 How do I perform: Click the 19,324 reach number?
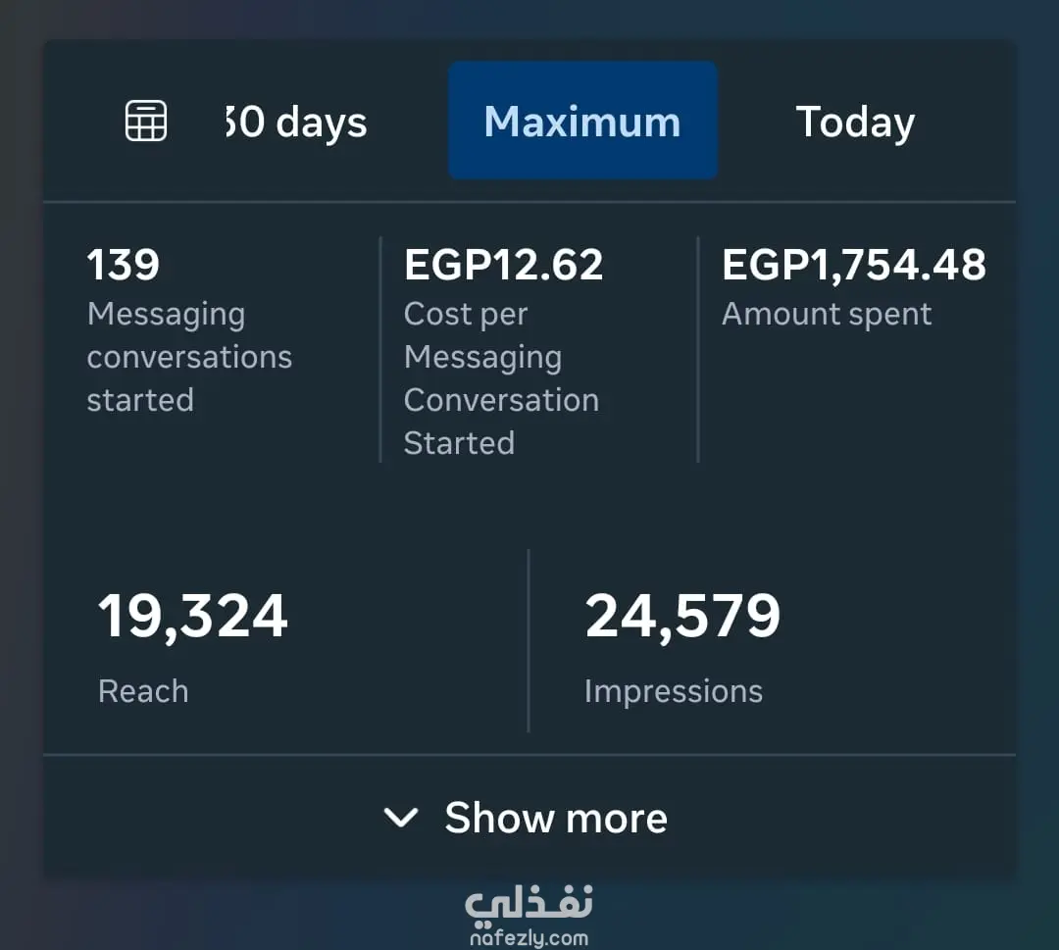pos(192,616)
